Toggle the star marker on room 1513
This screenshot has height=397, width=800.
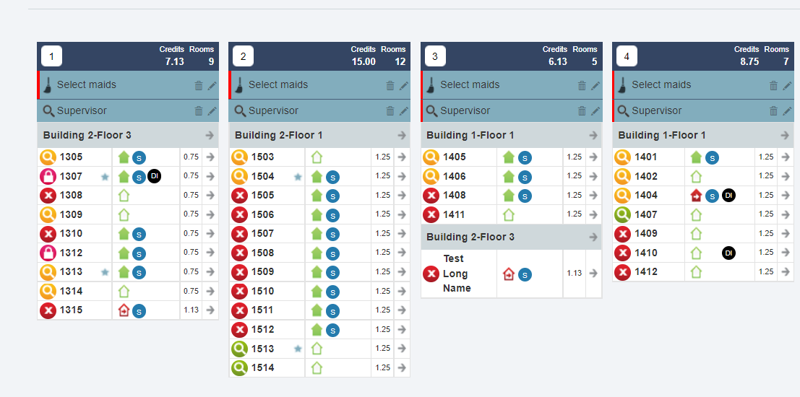(298, 349)
